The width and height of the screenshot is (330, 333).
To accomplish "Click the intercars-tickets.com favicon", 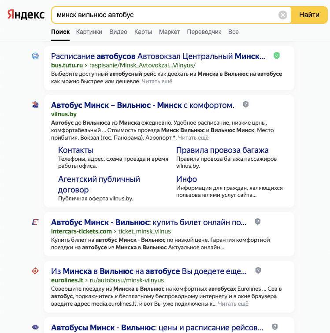I will click(x=35, y=222).
